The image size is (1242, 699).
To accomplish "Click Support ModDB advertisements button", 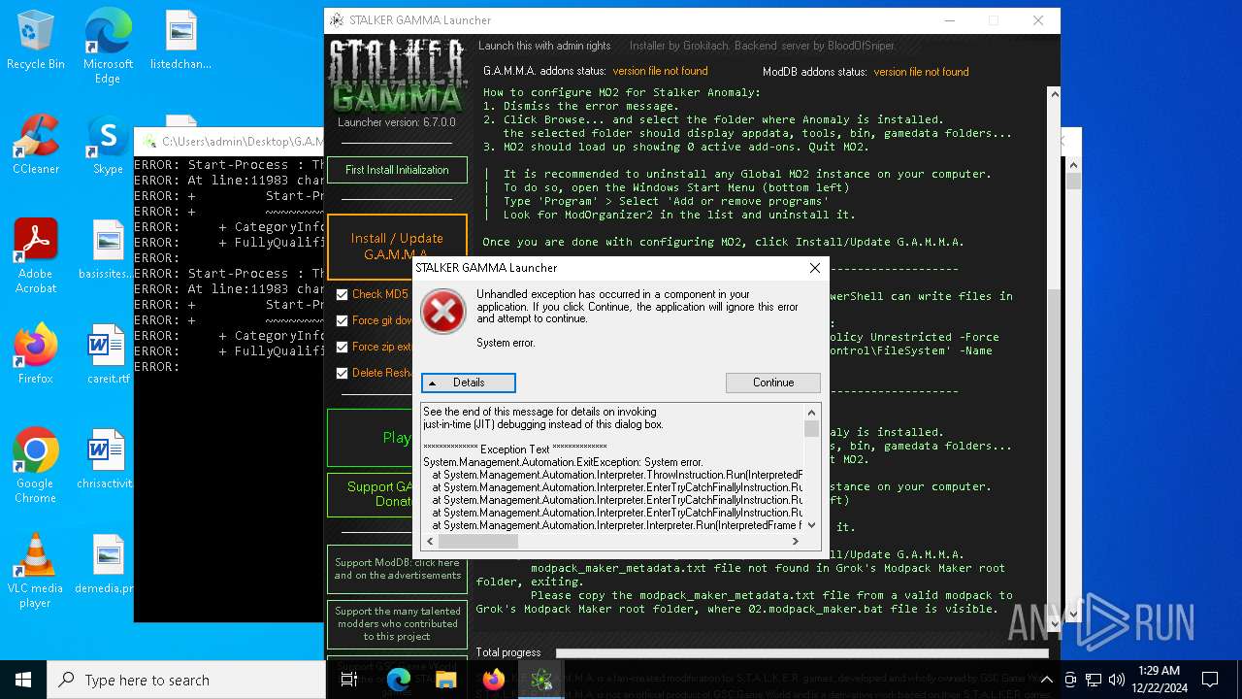I will (x=397, y=569).
